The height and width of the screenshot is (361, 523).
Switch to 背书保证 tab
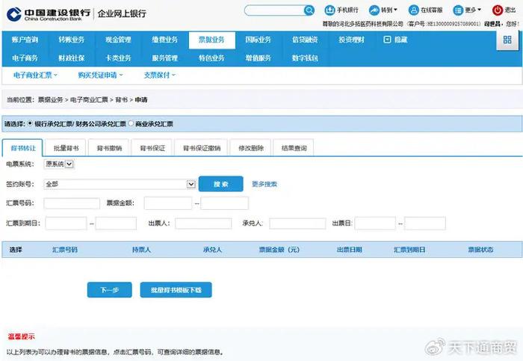[152, 148]
